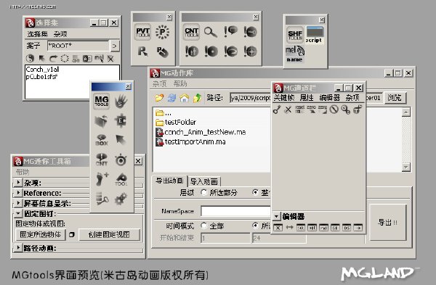Click the prohibited circle icon in MG通道栏

pos(334,110)
